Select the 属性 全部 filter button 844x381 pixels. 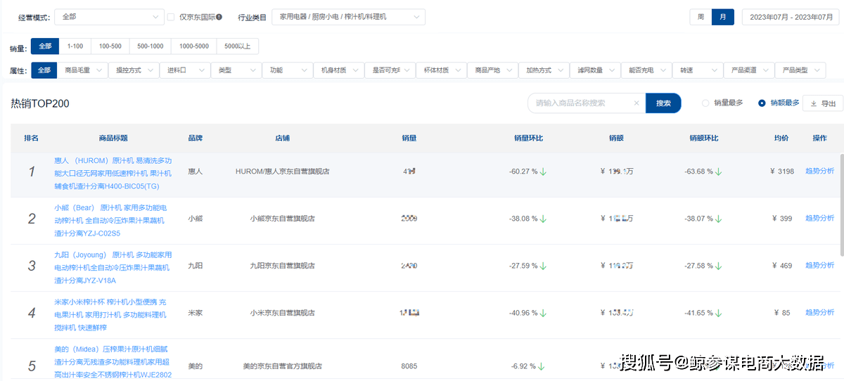click(44, 70)
